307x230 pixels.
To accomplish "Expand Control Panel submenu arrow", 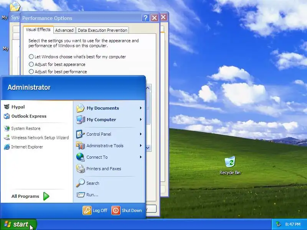I will [140, 134].
